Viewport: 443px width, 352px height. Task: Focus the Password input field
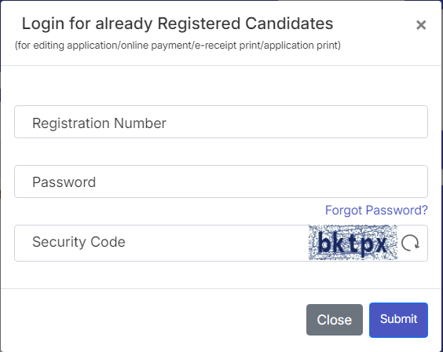(x=221, y=181)
